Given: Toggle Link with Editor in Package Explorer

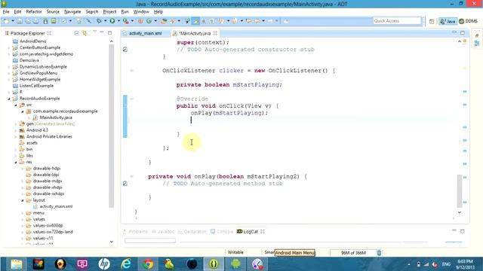Looking at the screenshot, I should click(85, 33).
